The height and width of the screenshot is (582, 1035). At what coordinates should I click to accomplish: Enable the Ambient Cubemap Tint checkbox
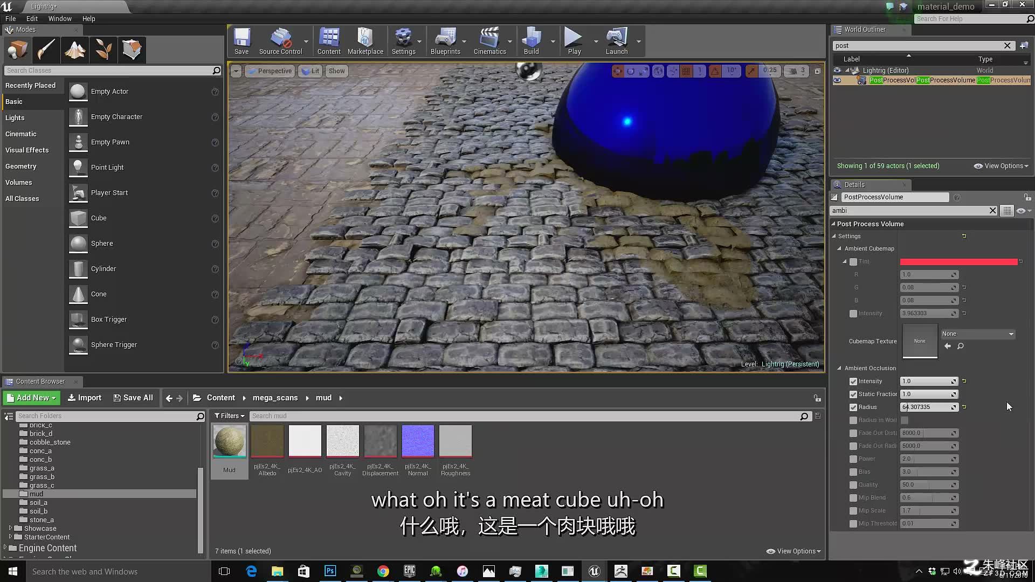click(x=853, y=262)
